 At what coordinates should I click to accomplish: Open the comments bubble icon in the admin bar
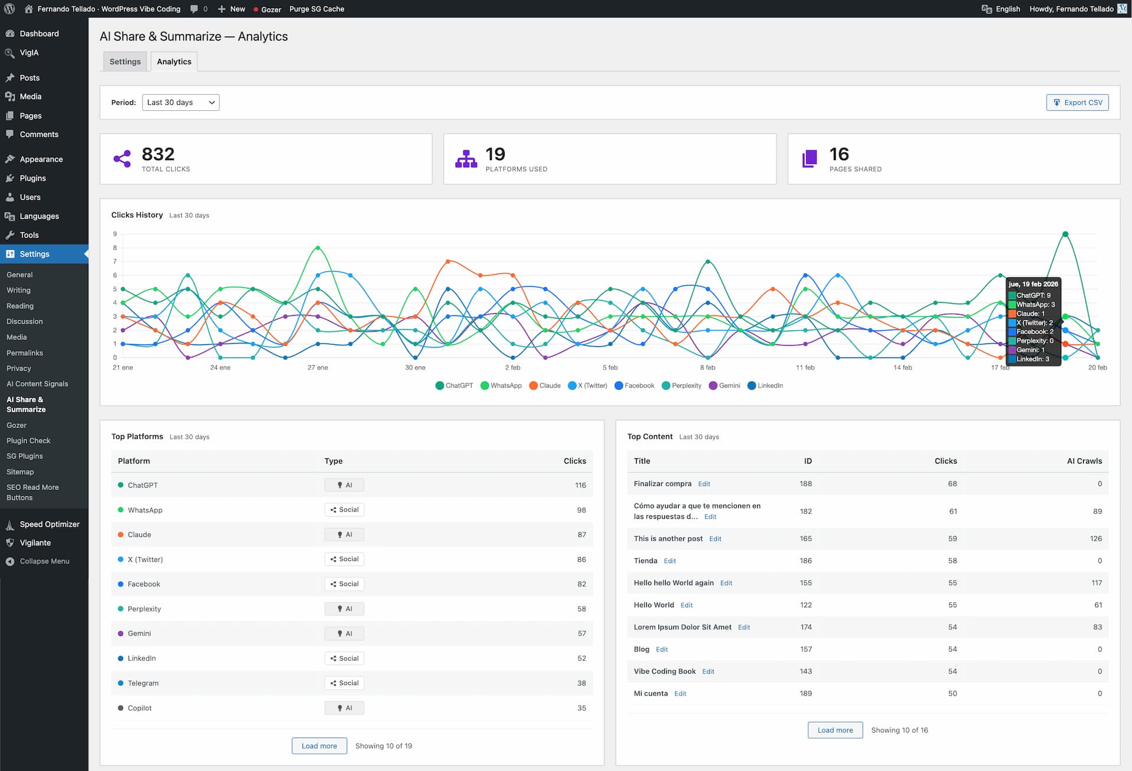(x=194, y=9)
